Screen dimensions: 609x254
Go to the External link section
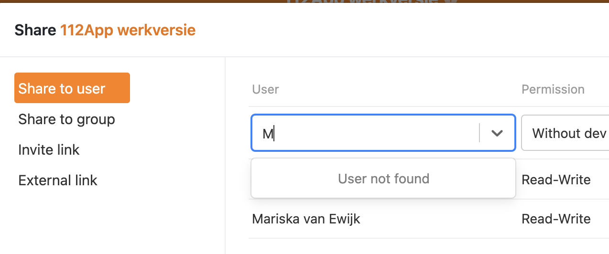click(x=57, y=180)
